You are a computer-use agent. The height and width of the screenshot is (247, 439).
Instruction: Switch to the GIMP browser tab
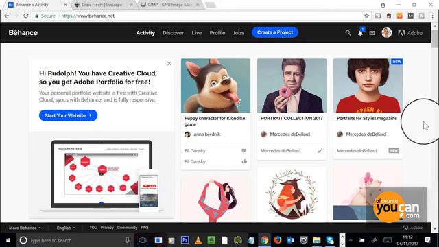pyautogui.click(x=170, y=5)
